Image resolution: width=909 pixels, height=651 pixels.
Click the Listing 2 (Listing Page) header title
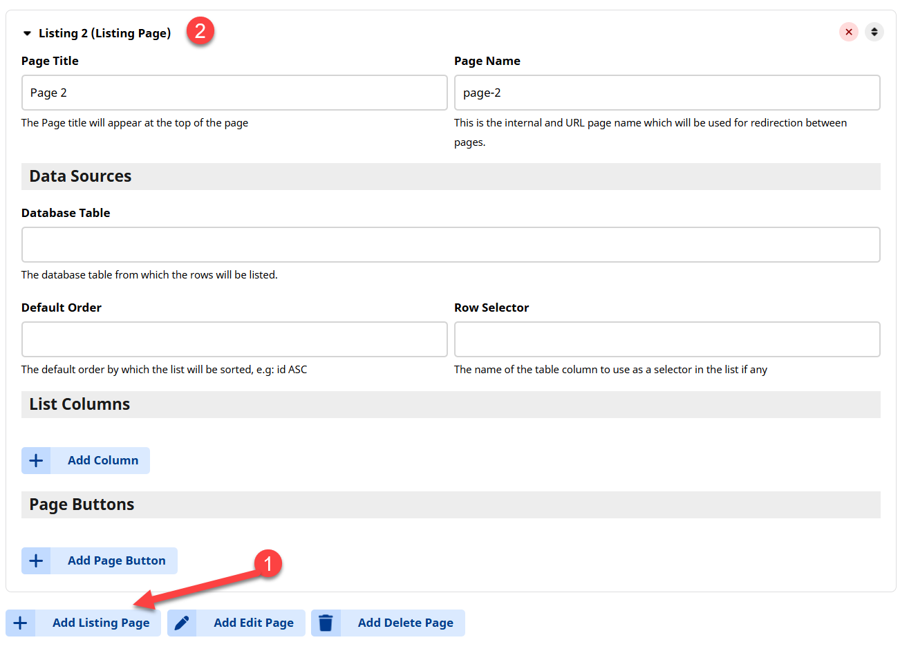coord(104,33)
